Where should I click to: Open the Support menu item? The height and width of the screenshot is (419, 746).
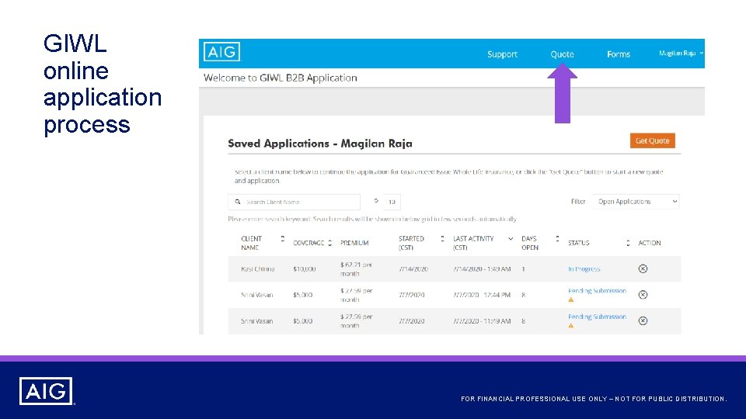pyautogui.click(x=502, y=54)
